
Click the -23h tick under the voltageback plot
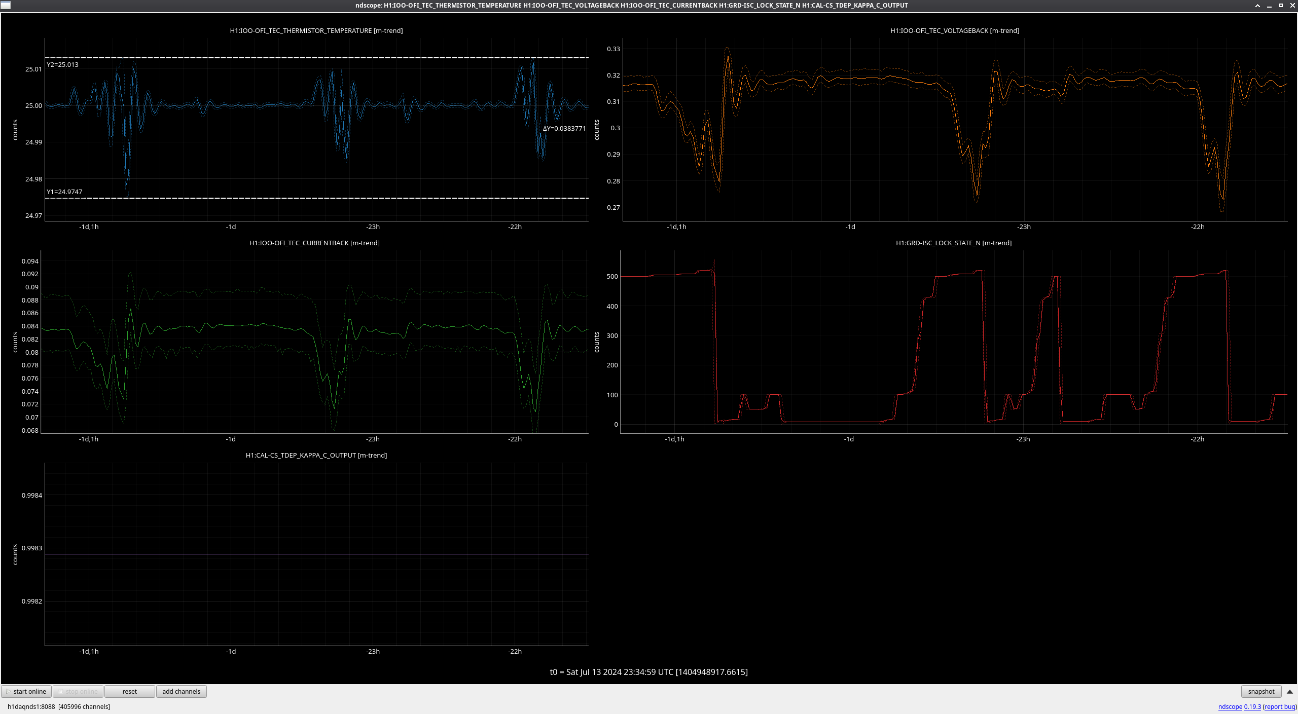tap(1024, 227)
